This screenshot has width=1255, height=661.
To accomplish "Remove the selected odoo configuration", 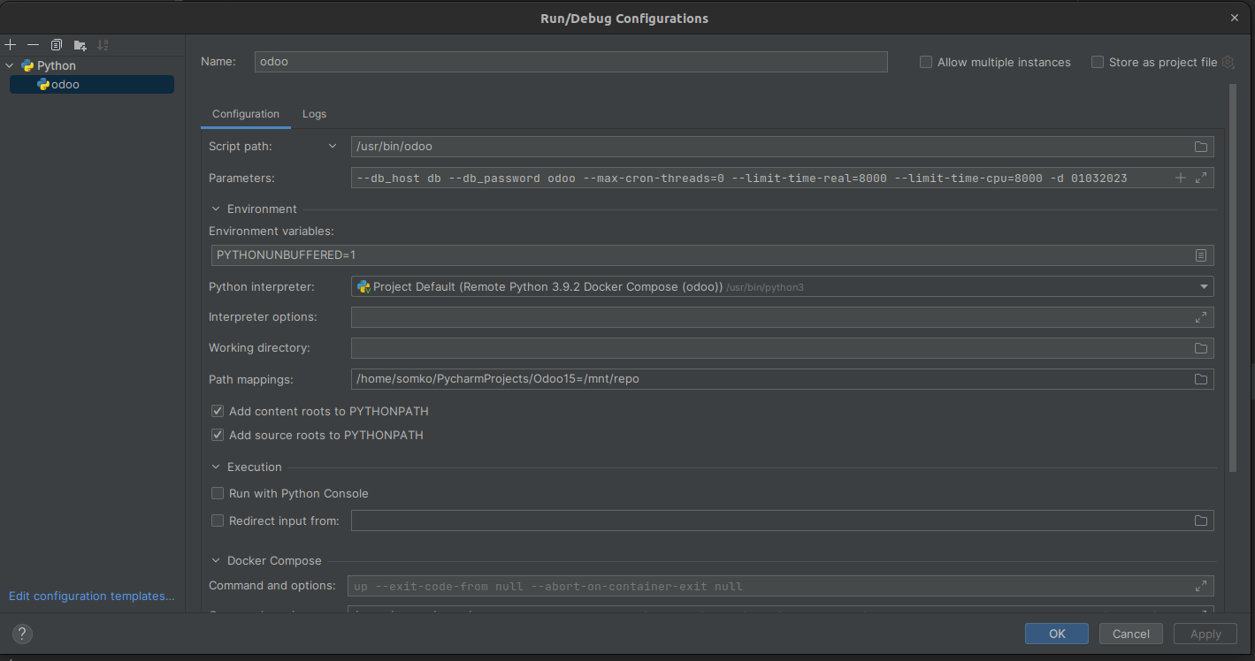I will [33, 44].
